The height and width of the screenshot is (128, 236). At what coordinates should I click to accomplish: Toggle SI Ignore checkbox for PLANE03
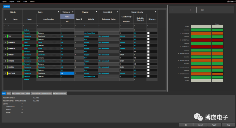(x=148, y=48)
